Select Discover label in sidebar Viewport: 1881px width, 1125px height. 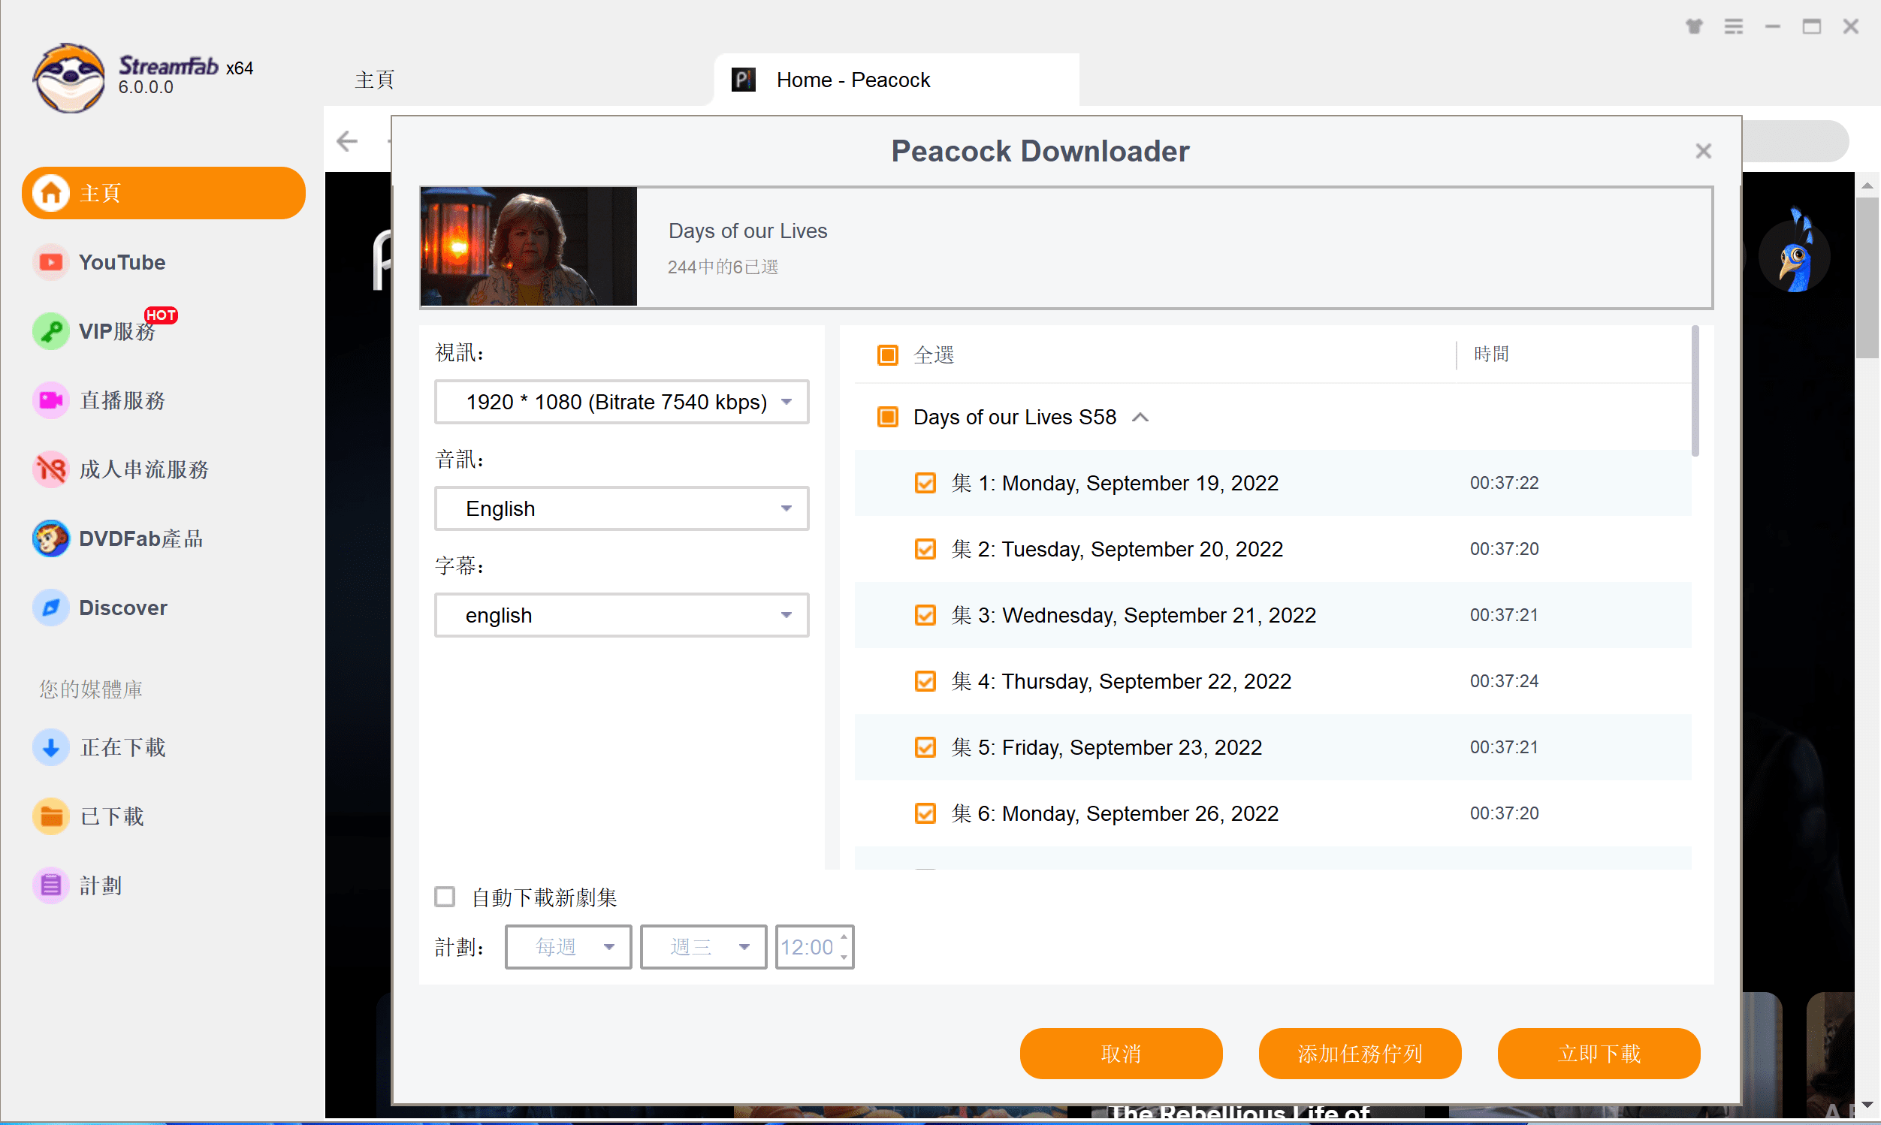[123, 608]
